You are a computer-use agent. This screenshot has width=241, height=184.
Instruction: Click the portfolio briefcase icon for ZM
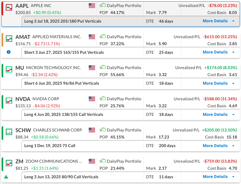coord(102,161)
